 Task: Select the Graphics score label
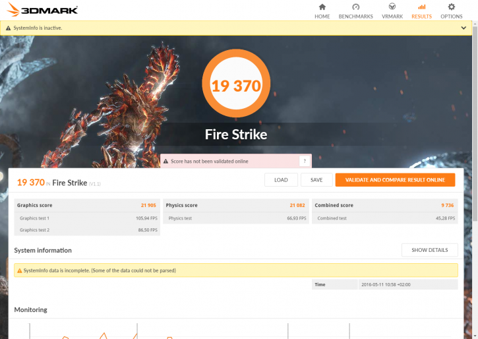[x=34, y=205]
